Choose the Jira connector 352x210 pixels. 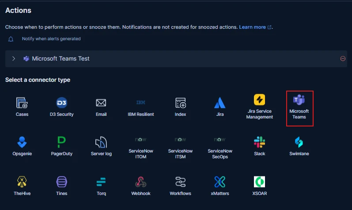tap(220, 107)
